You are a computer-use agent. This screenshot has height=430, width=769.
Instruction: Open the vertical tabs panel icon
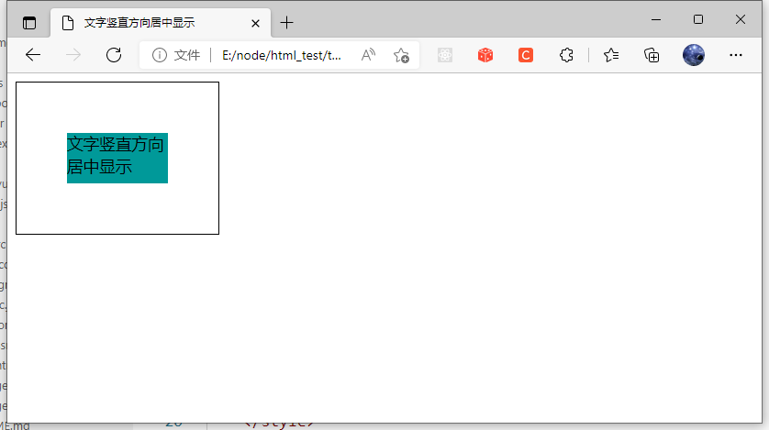29,23
